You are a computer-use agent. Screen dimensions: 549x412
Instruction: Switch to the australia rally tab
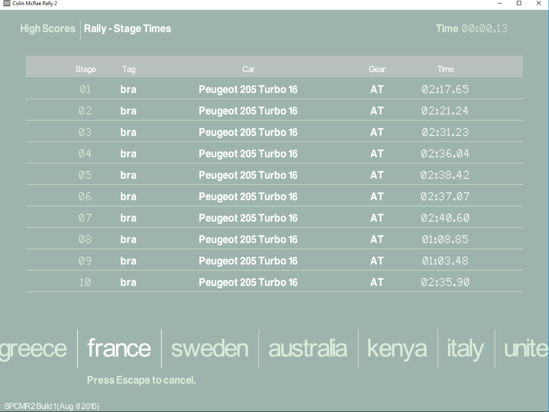pos(308,349)
